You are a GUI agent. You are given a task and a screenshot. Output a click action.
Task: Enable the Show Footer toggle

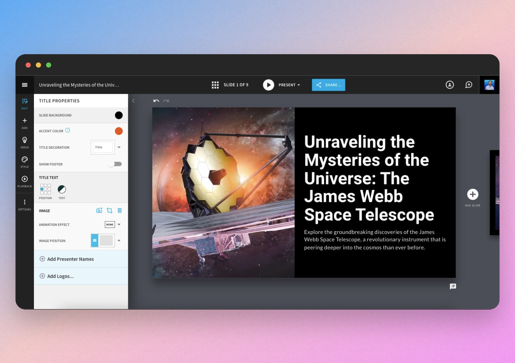pyautogui.click(x=115, y=164)
